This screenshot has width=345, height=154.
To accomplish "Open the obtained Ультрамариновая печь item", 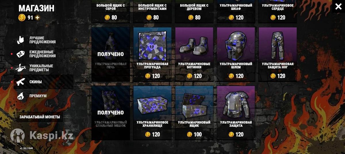I will click(x=111, y=54).
